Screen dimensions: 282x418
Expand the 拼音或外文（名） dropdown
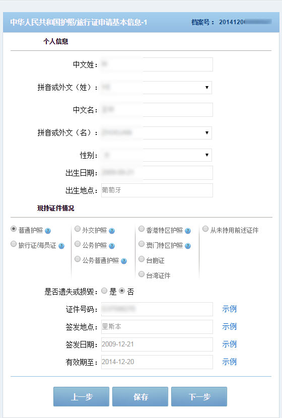[157, 133]
